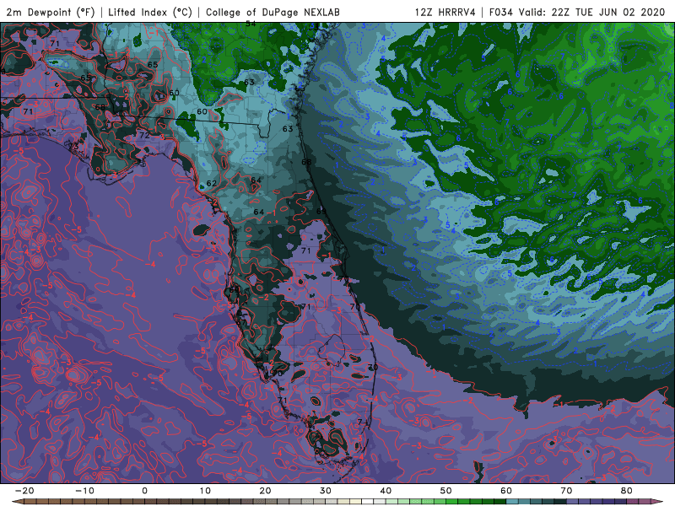Click the "68" dewpoint value on the map

[x=100, y=107]
